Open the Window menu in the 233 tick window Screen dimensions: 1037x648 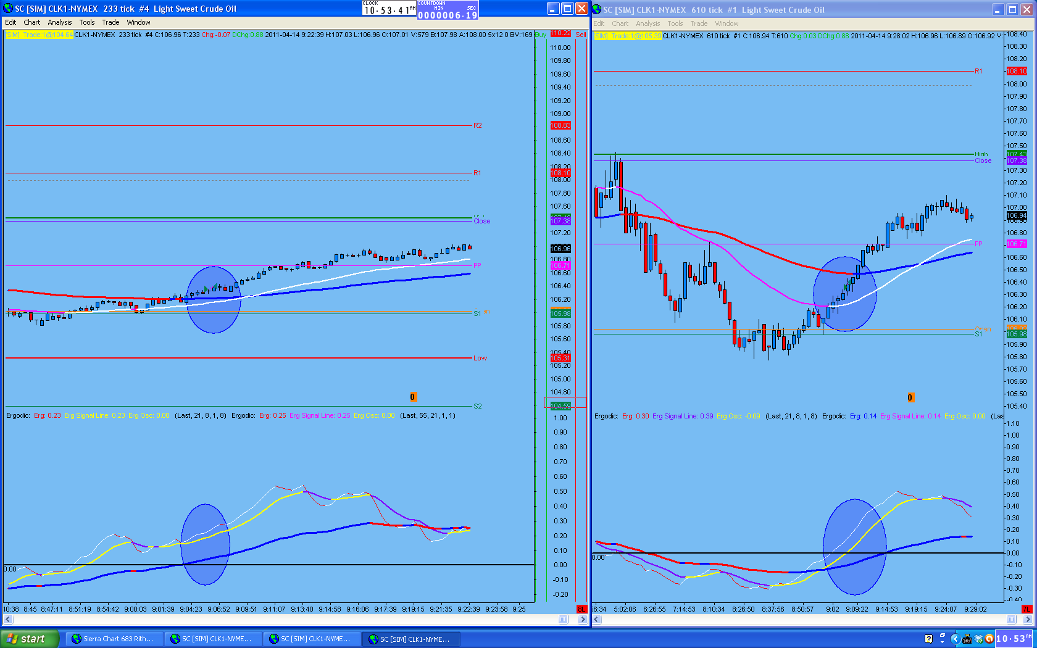point(139,22)
